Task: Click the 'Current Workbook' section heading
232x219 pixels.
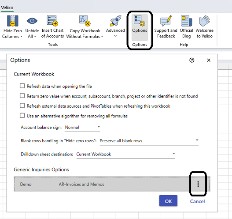Action: point(34,74)
